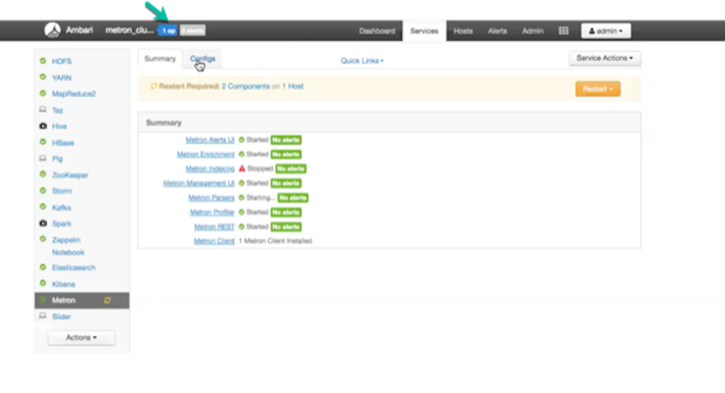
Task: Select Zeppelin Notebook service in sidebar
Action: (68, 246)
